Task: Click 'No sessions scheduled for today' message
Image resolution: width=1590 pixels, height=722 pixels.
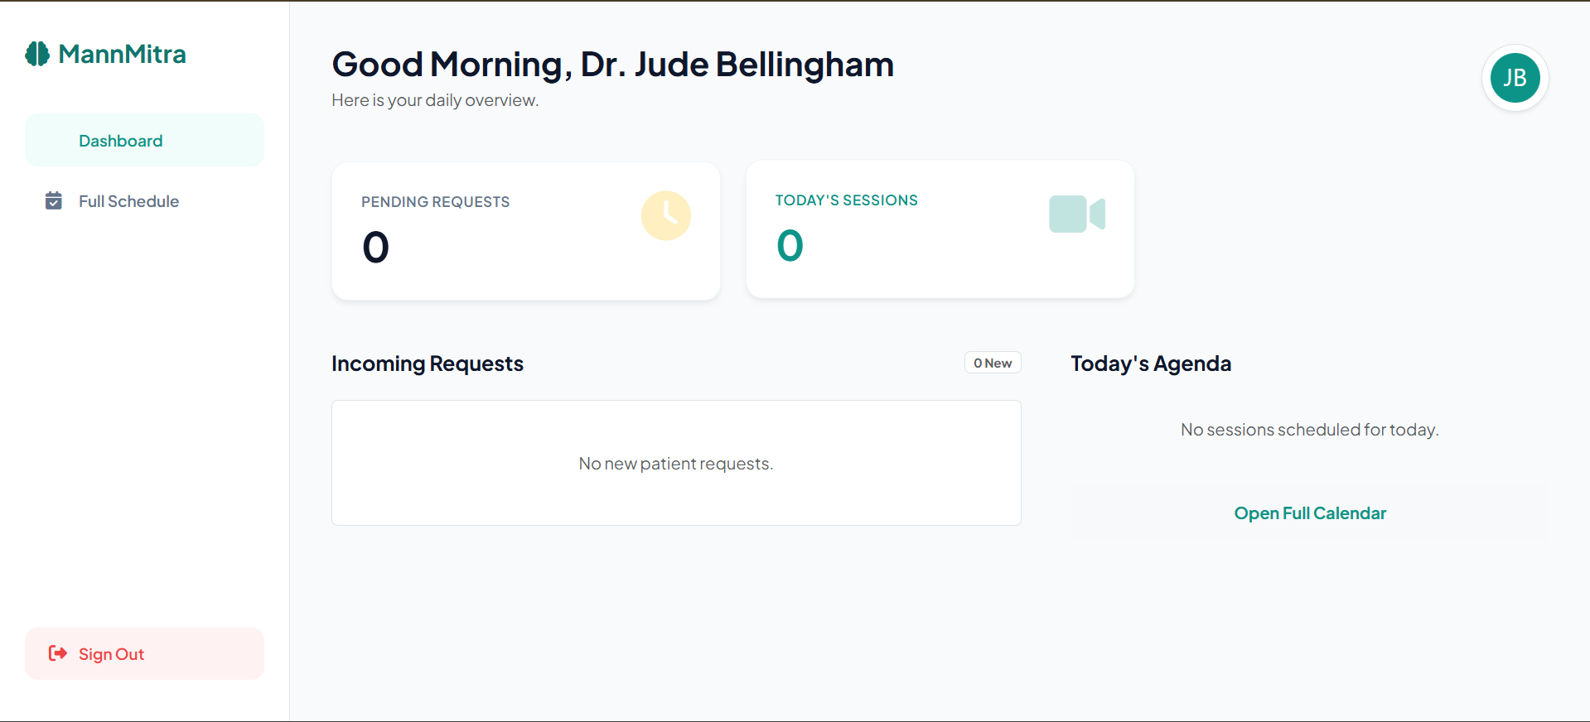Action: (1309, 430)
